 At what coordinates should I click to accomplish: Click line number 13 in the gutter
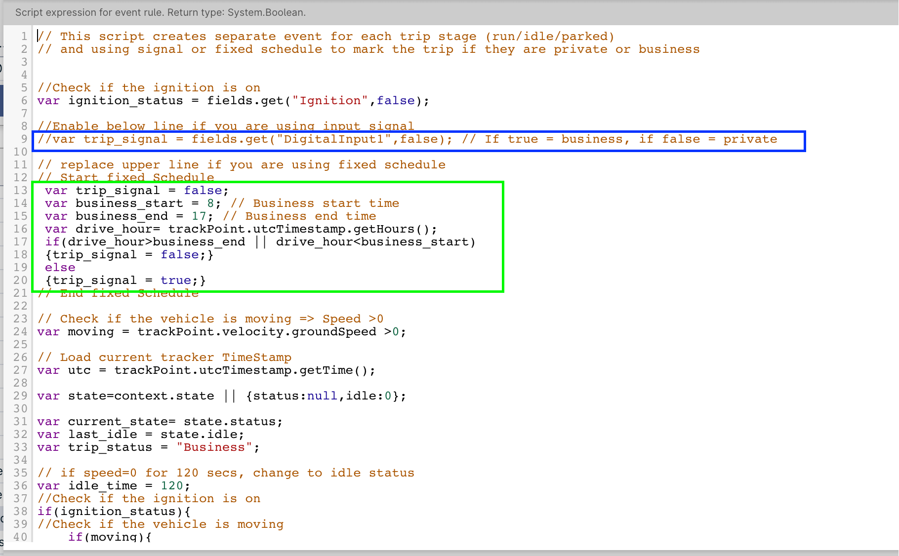click(20, 191)
